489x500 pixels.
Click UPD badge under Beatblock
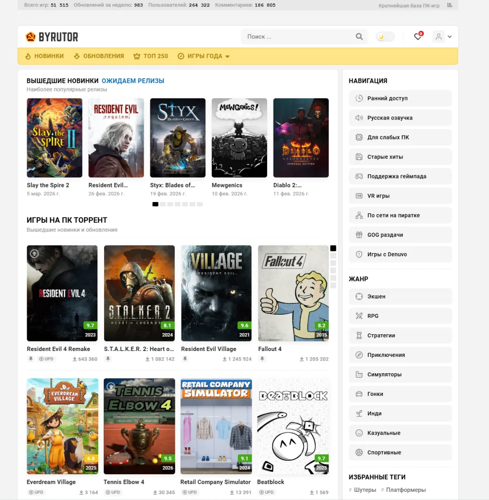point(267,492)
